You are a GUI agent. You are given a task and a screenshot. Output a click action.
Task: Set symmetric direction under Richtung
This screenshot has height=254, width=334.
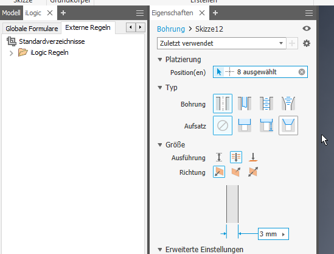coord(253,172)
